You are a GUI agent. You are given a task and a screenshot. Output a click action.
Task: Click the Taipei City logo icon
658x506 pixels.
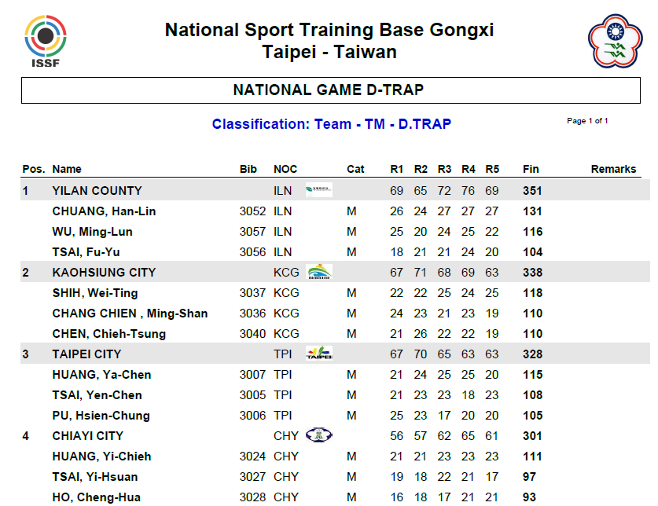coord(319,354)
